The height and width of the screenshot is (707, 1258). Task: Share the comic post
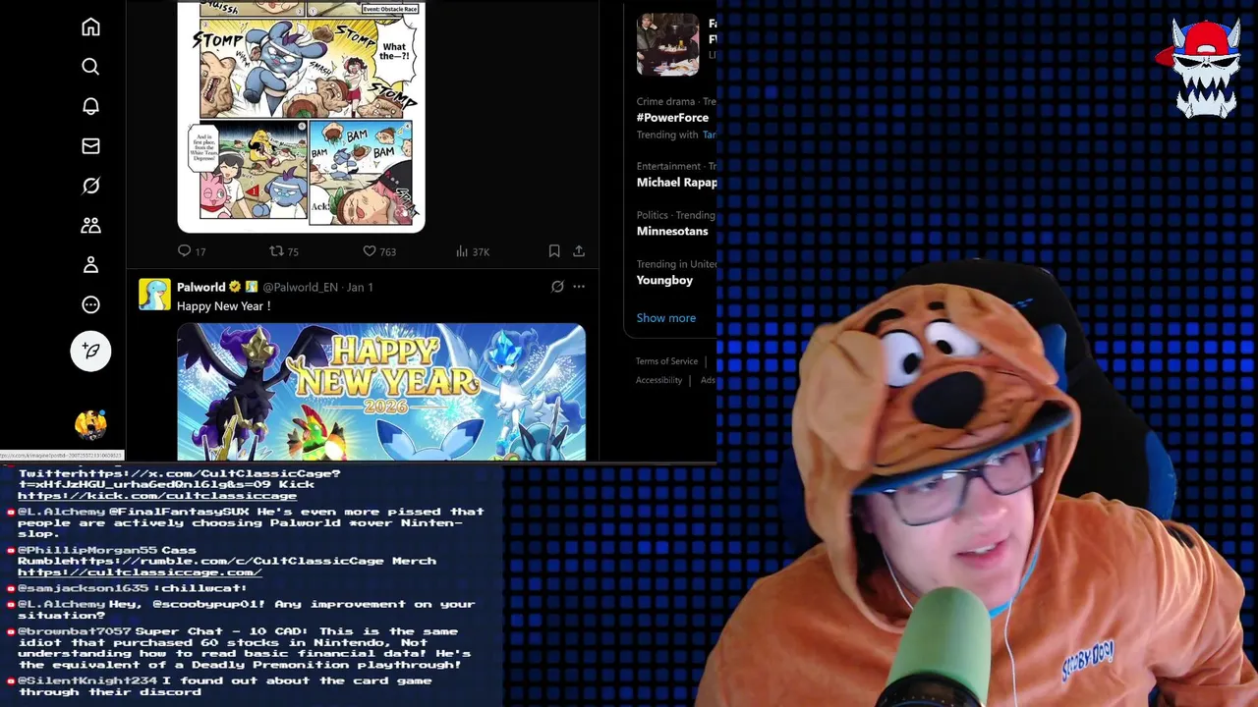click(579, 251)
